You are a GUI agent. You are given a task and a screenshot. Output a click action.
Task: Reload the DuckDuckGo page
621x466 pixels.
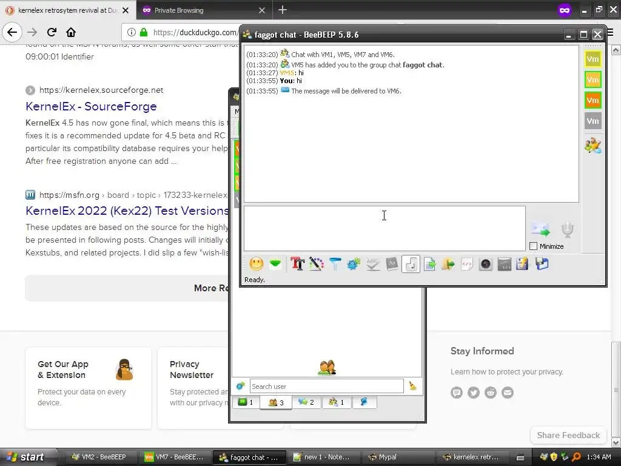(x=52, y=32)
